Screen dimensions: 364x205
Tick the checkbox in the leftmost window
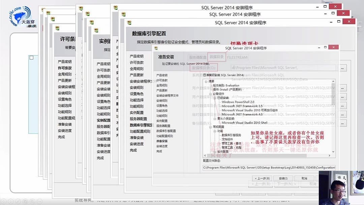pos(31,57)
